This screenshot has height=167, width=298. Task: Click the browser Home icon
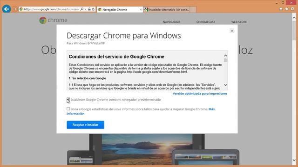[281, 9]
